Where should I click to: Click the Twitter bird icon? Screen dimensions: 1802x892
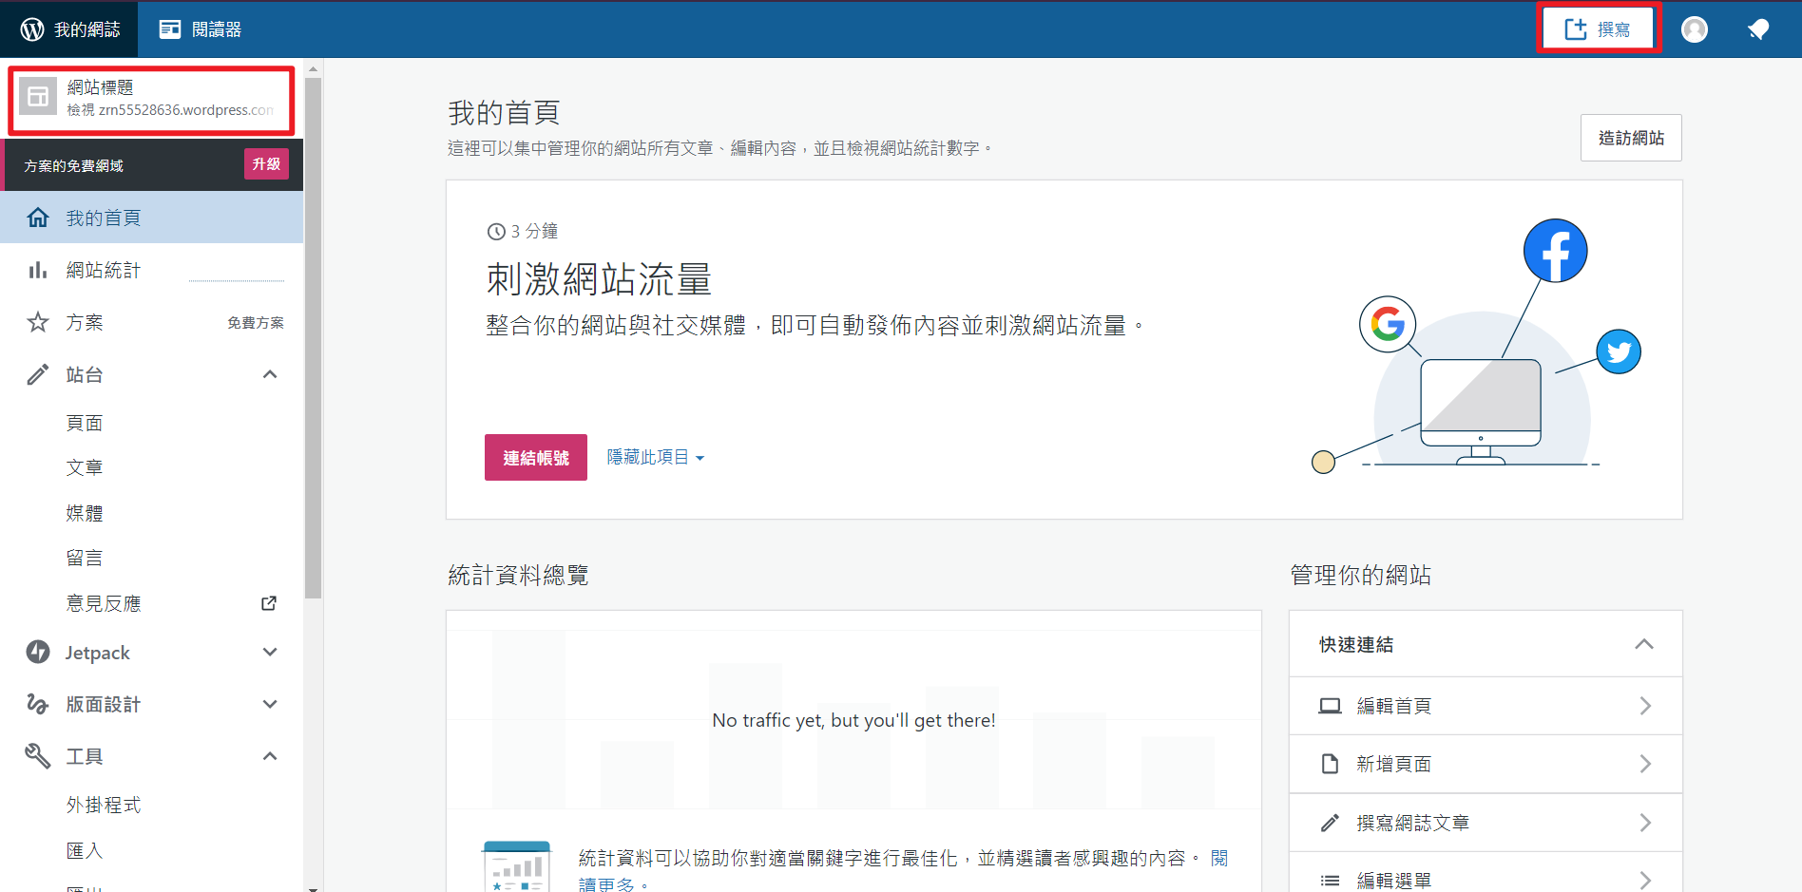pyautogui.click(x=1618, y=352)
